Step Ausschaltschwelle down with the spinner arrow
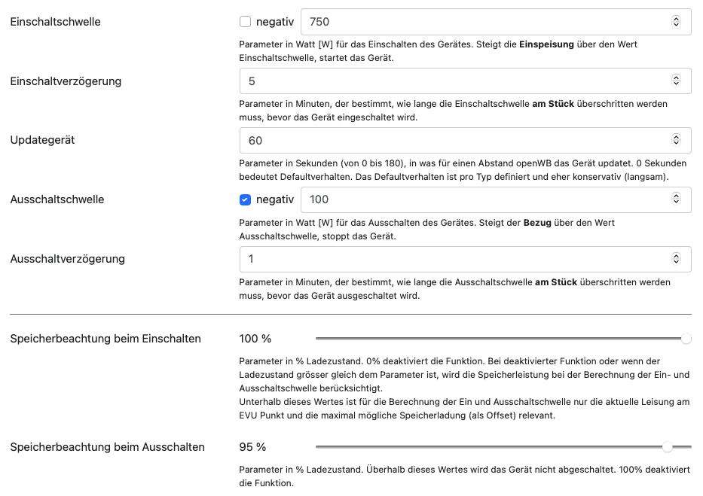The image size is (703, 496). 676,202
